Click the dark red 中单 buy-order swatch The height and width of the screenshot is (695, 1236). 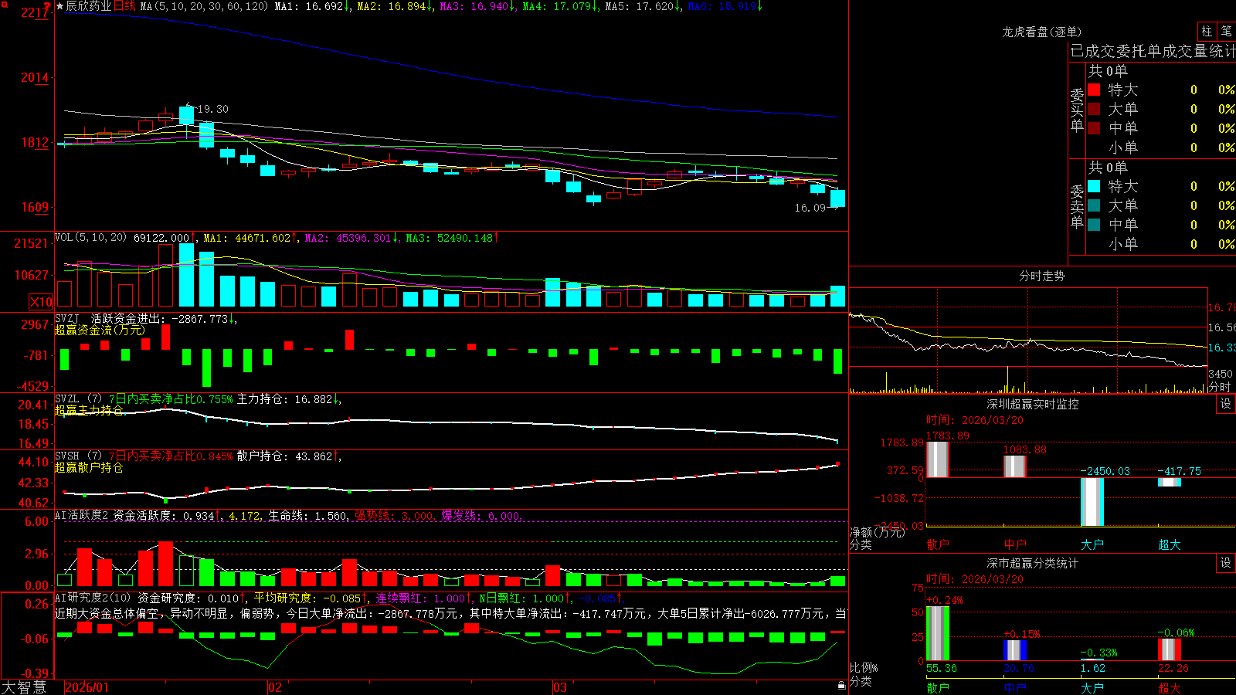1094,128
